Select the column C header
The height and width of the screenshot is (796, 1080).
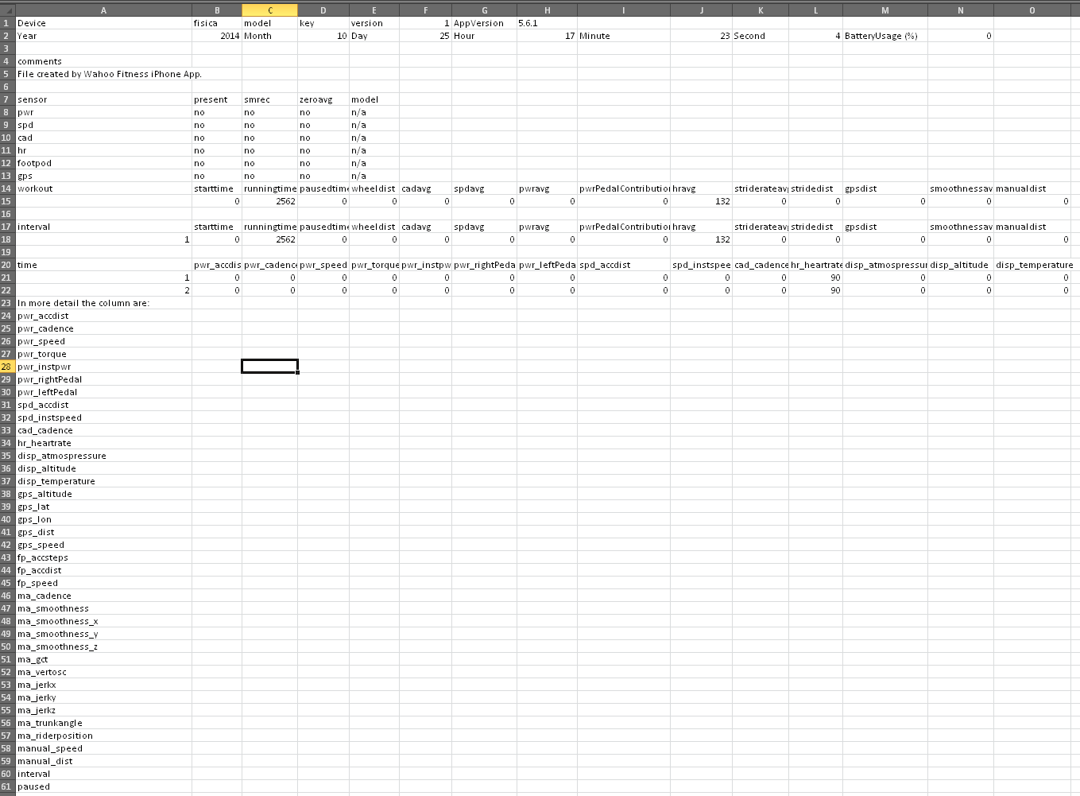pos(269,10)
